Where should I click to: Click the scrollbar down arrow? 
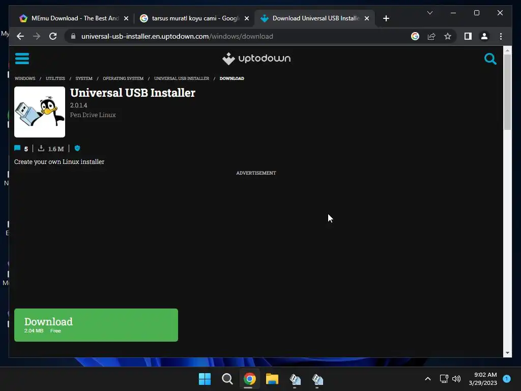pos(507,353)
